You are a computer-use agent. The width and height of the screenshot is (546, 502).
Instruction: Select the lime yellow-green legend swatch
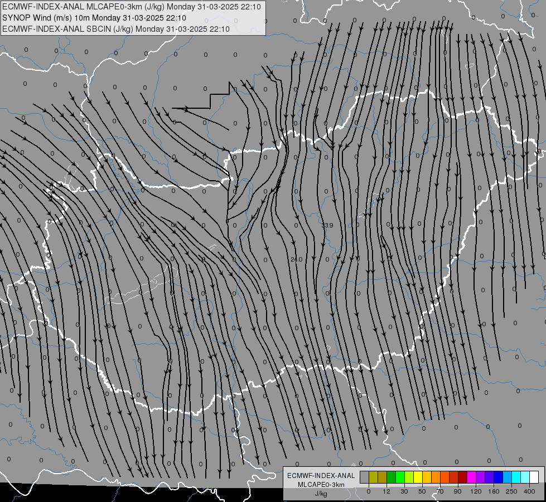pyautogui.click(x=409, y=477)
